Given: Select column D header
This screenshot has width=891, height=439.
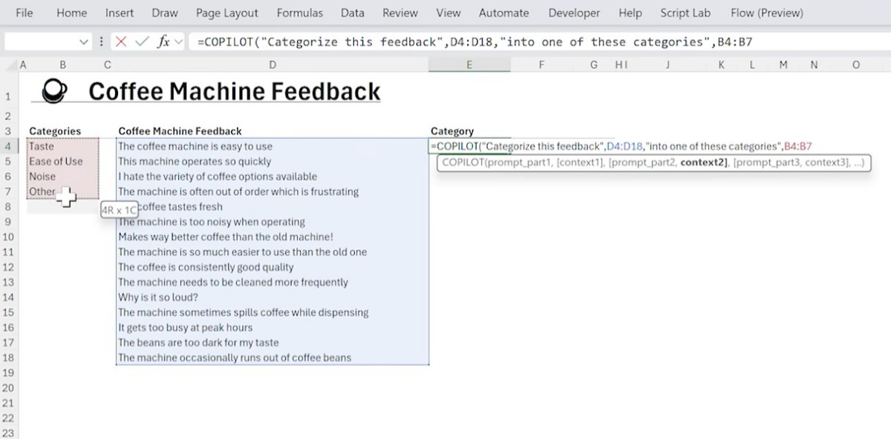Looking at the screenshot, I should (272, 65).
